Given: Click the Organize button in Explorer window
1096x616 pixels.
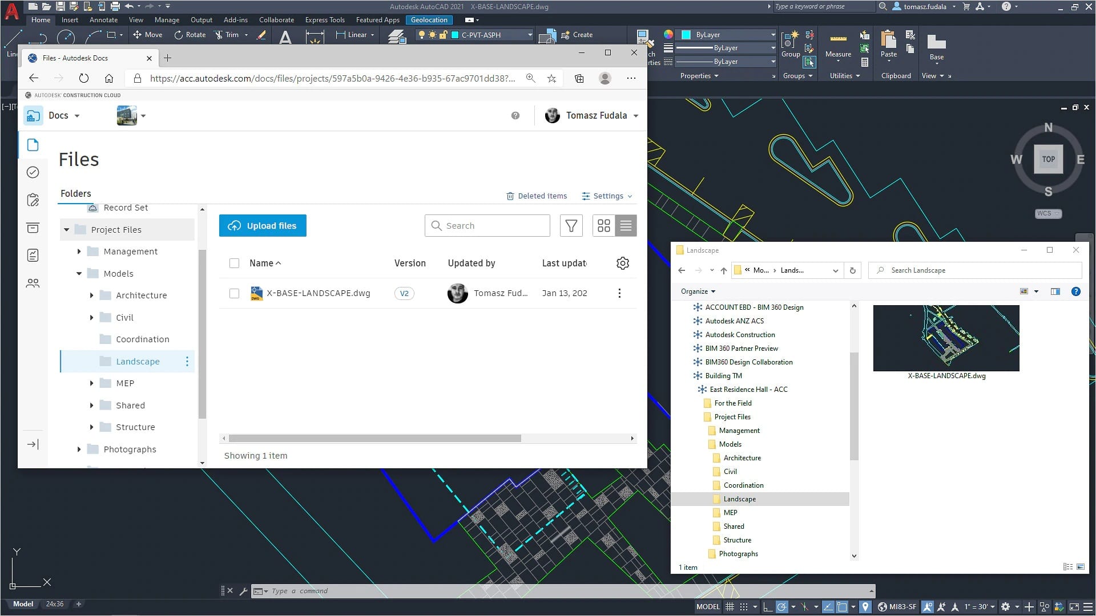Looking at the screenshot, I should click(x=698, y=291).
